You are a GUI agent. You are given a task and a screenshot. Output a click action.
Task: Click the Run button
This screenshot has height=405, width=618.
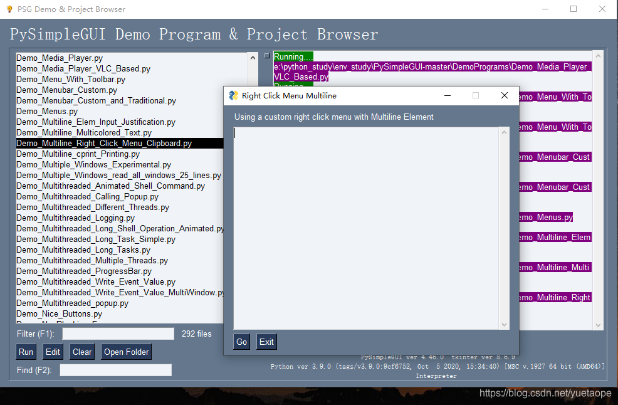point(26,352)
